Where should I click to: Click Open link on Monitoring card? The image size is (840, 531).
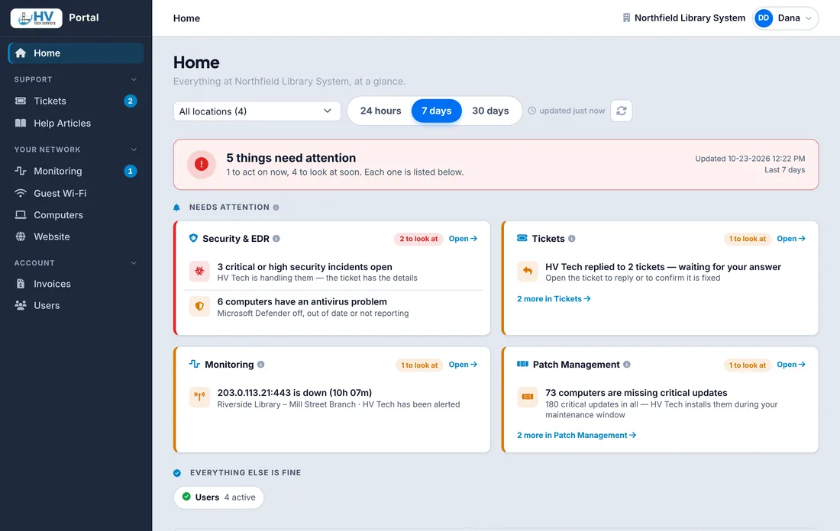463,365
